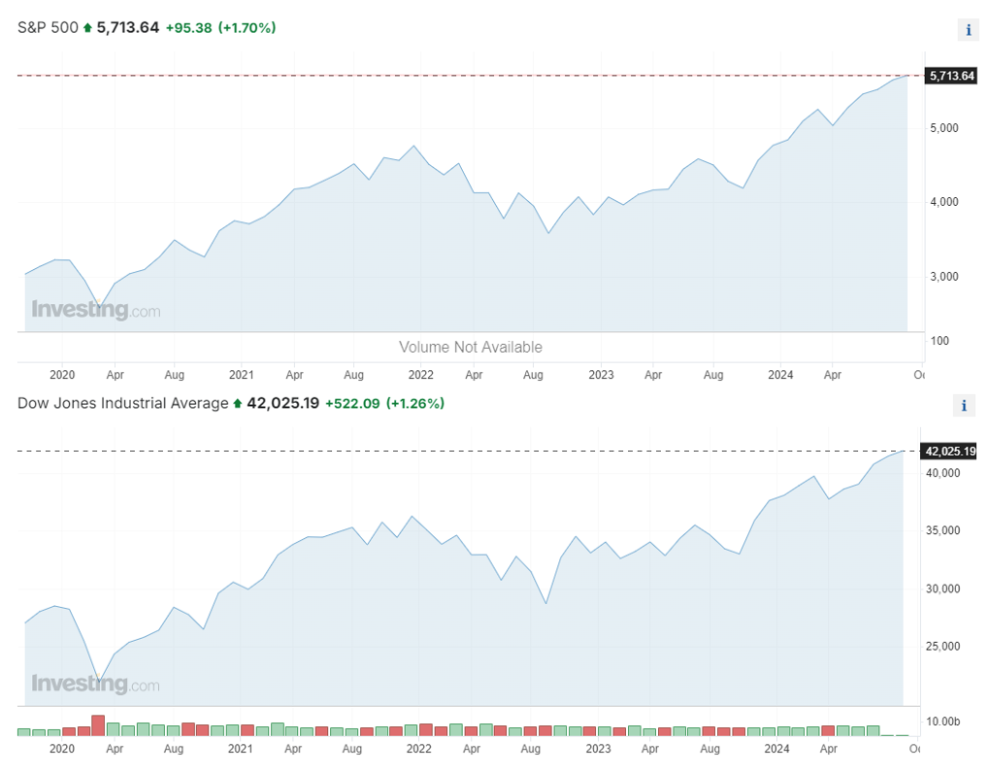Click the 35,000 level on Dow price axis
The width and height of the screenshot is (990, 773).
942,530
